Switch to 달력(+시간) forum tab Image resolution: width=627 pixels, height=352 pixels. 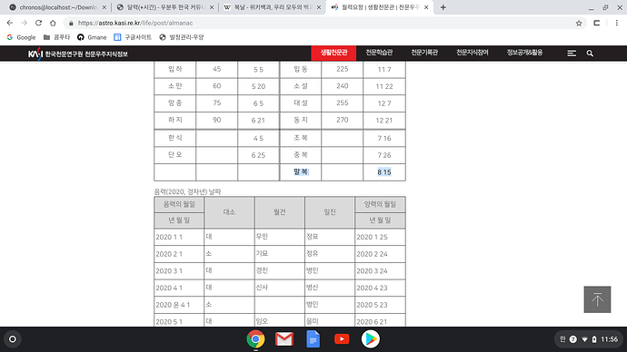pos(165,7)
